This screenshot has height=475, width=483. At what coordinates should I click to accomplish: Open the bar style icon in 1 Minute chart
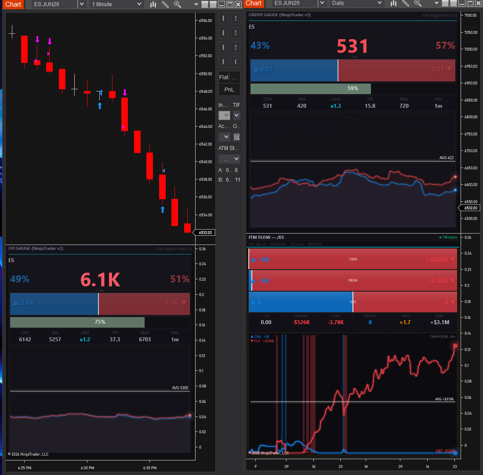[x=153, y=4]
